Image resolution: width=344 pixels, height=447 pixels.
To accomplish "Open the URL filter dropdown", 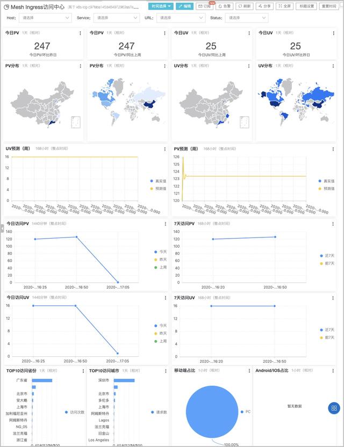I will coord(181,18).
